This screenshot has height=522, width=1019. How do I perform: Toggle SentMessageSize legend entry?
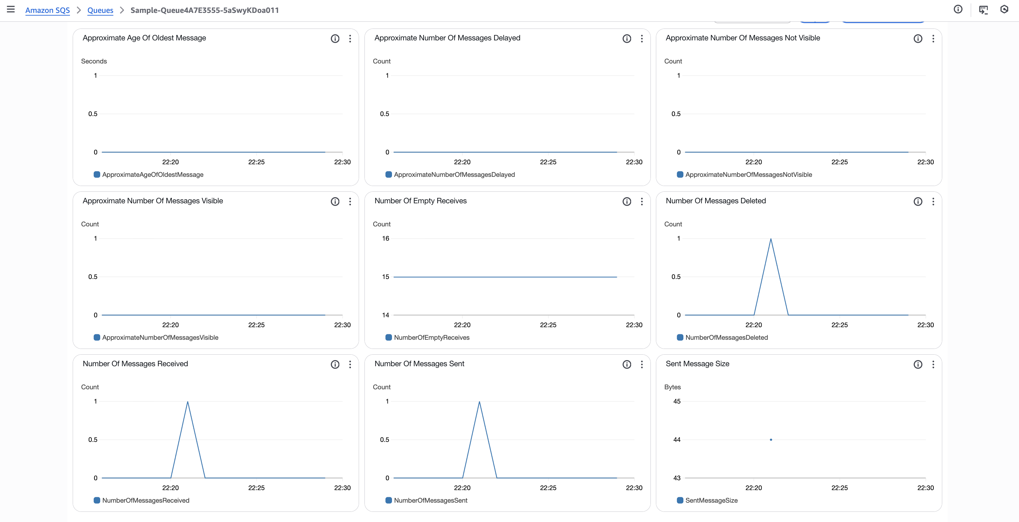click(711, 500)
